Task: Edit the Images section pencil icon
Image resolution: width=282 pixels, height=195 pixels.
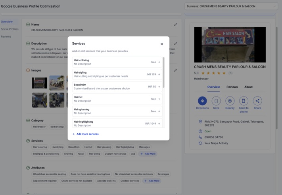Action: tap(175, 70)
